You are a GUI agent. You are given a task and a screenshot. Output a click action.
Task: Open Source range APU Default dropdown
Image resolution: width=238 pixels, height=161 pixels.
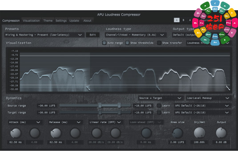click(x=202, y=106)
